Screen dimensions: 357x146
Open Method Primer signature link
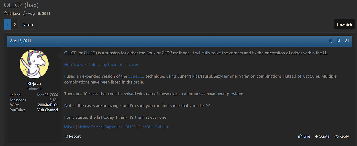pos(90,127)
